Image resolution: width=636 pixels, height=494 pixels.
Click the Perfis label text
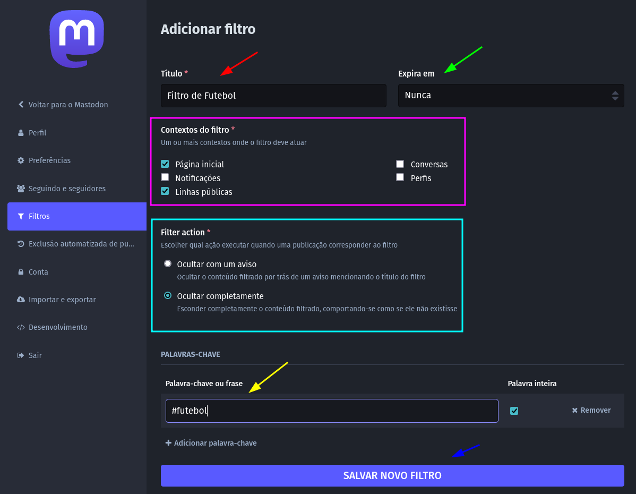[x=420, y=178]
